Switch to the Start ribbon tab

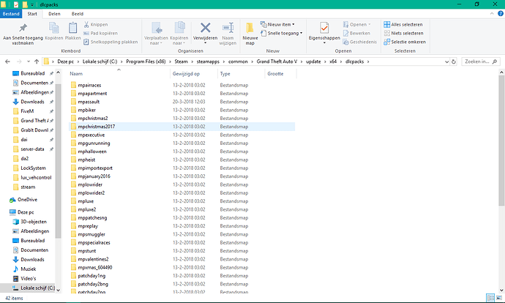click(x=32, y=14)
